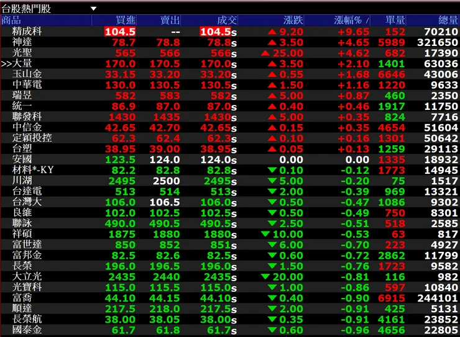This screenshot has width=460, height=337.
Task: Sort by the 漲跌 column header
Action: (293, 20)
